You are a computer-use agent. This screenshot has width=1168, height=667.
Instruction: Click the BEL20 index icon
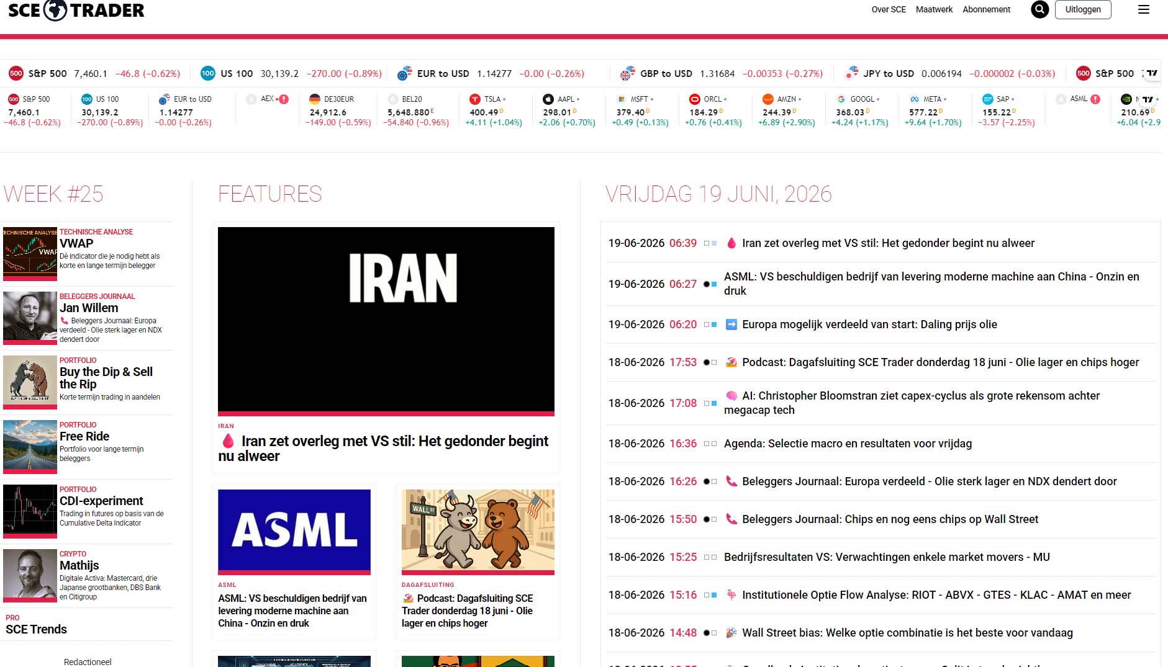393,99
